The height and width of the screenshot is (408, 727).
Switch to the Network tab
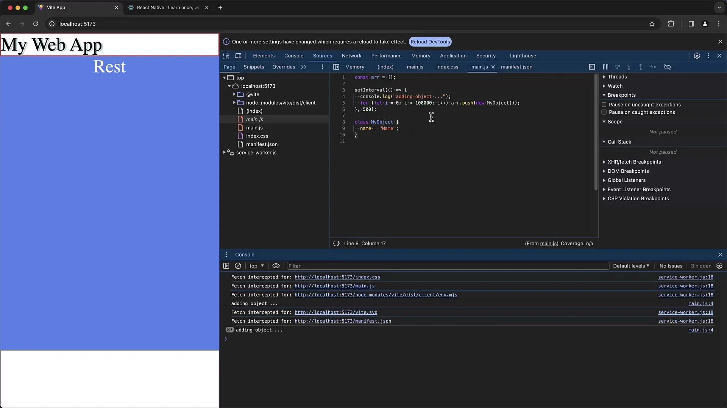coord(351,56)
